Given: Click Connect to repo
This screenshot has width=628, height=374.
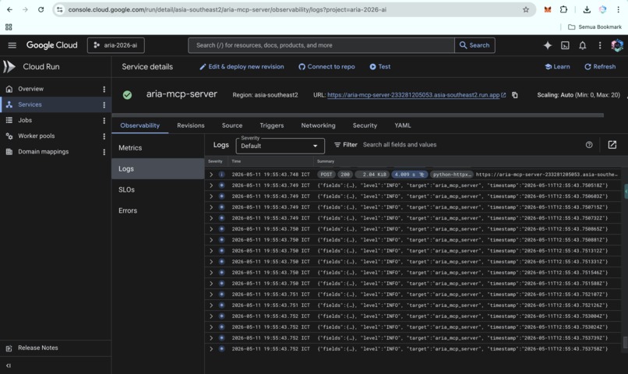Looking at the screenshot, I should coord(326,66).
